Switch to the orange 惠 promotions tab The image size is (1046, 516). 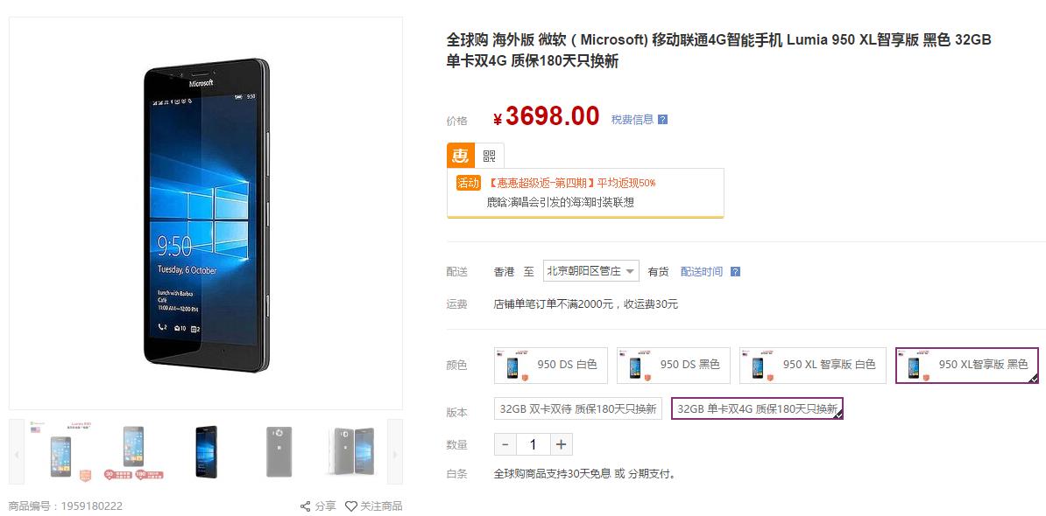click(459, 155)
